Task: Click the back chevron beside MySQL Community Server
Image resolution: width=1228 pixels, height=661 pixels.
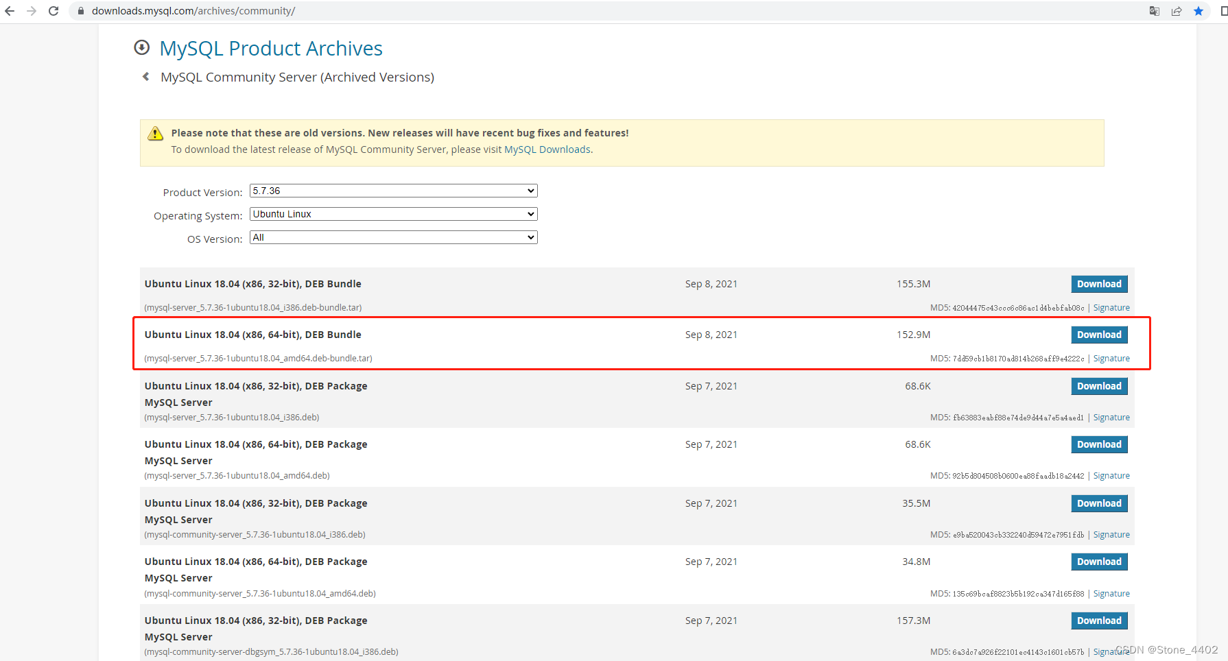Action: (145, 77)
